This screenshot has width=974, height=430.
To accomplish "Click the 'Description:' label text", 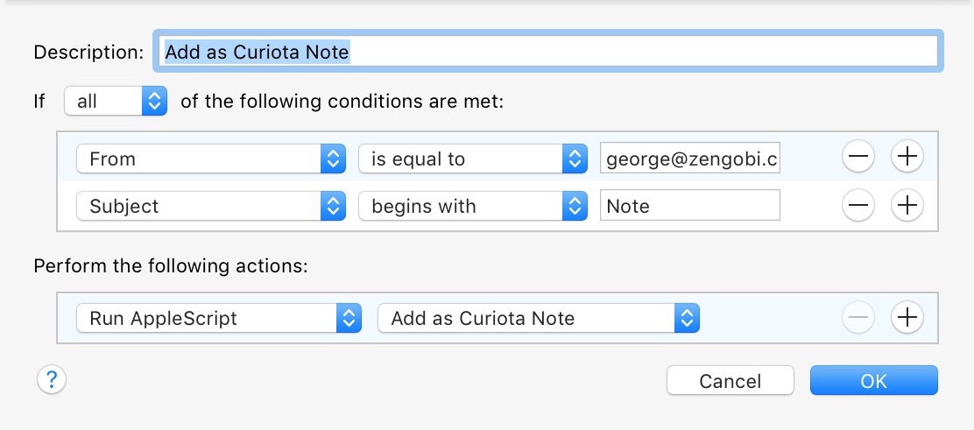I will click(x=88, y=52).
